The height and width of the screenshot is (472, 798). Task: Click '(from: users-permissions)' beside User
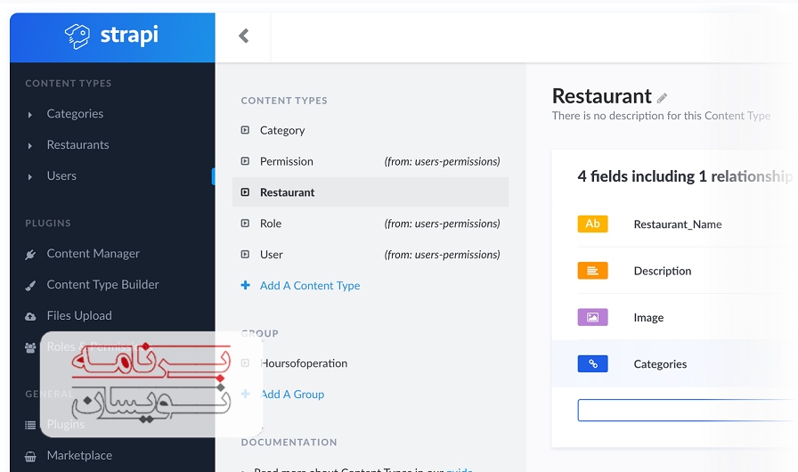pyautogui.click(x=442, y=255)
